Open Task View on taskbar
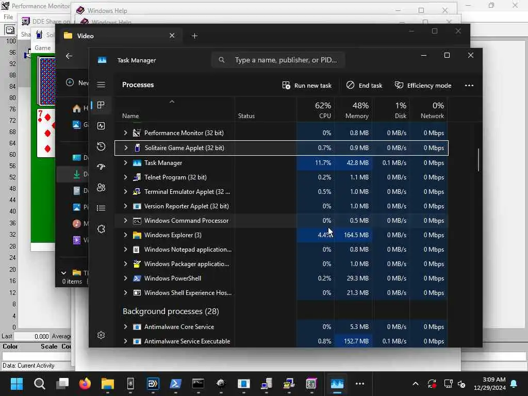 pos(62,384)
